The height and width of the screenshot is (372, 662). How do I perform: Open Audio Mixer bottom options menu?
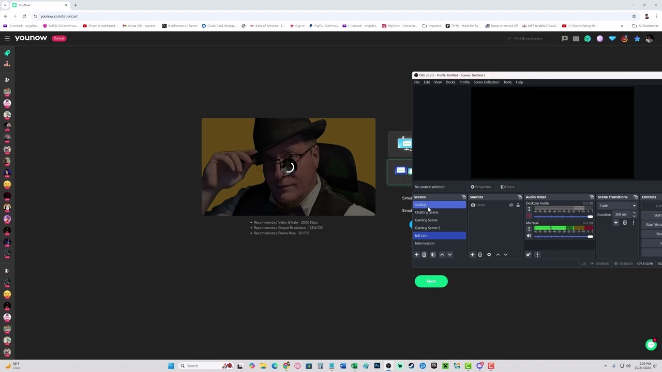point(537,254)
